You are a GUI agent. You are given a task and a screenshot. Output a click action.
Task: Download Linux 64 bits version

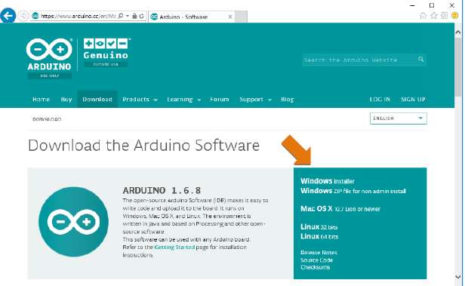pos(319,236)
